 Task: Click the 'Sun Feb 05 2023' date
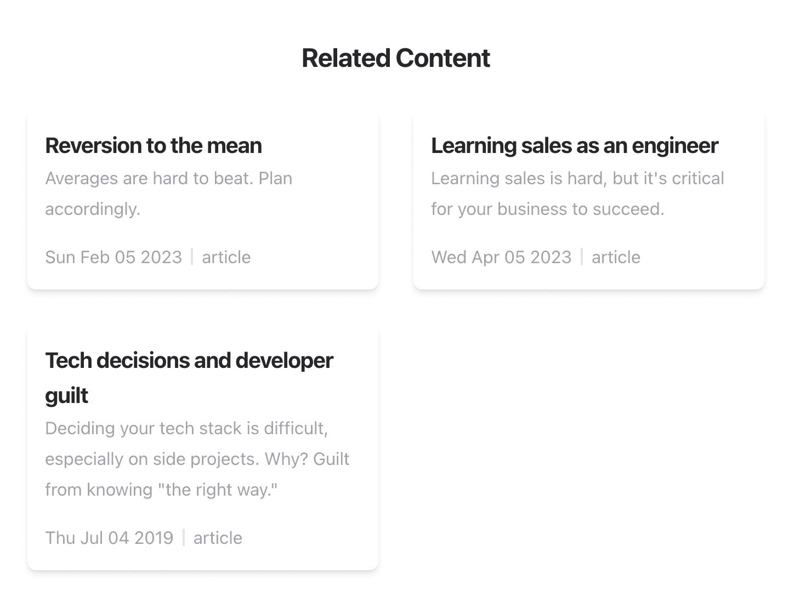point(113,257)
